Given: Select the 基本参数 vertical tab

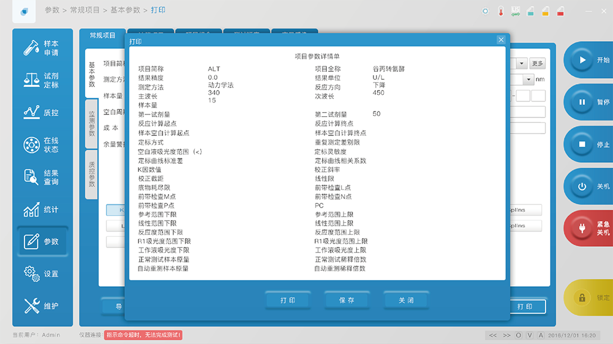Looking at the screenshot, I should (x=92, y=74).
